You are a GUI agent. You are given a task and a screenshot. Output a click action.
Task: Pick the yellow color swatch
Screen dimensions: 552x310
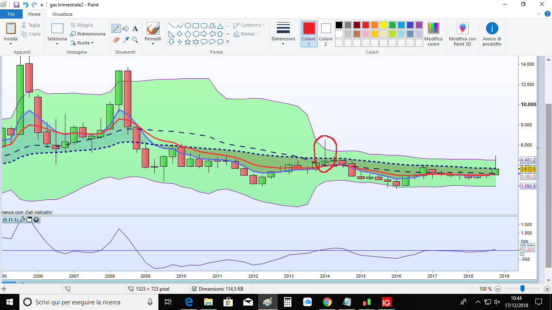pos(383,25)
